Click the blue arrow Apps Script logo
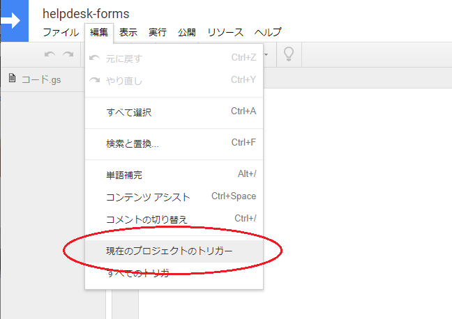This screenshot has height=319, width=452. click(x=15, y=21)
